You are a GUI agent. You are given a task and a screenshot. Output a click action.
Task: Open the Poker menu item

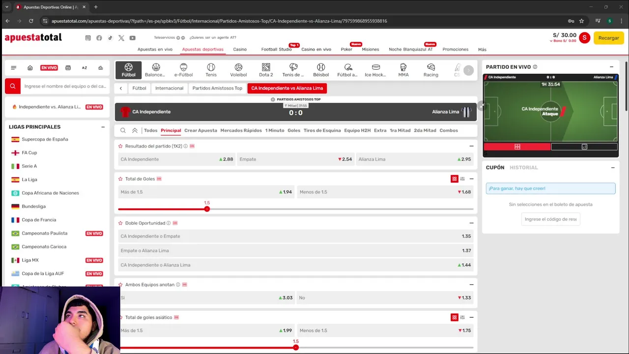coord(346,49)
